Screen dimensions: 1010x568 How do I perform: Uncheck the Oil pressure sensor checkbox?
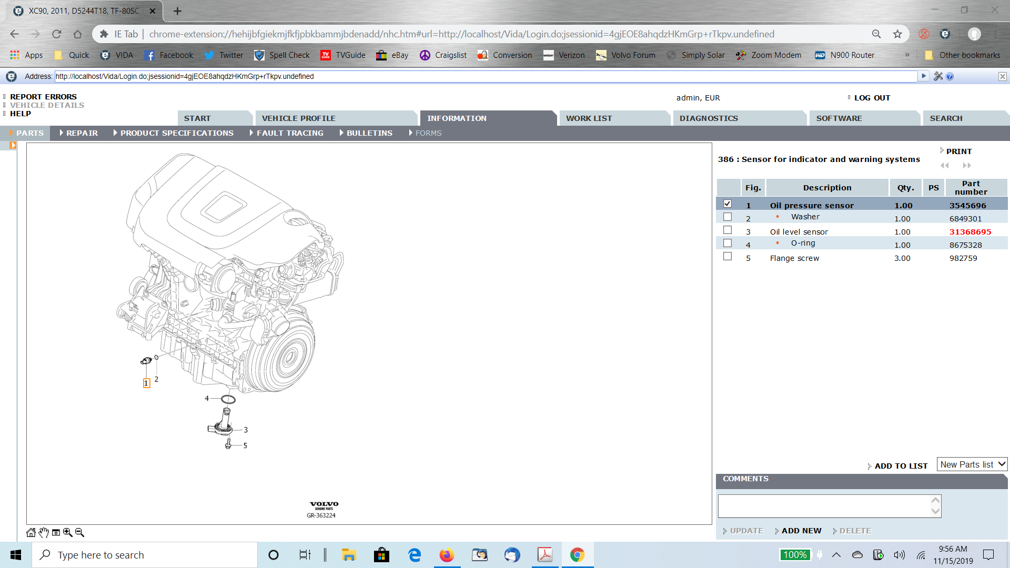(728, 204)
